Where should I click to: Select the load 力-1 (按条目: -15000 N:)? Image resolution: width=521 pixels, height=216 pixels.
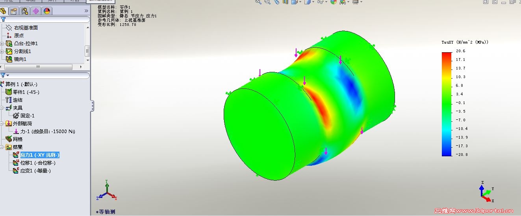[x=48, y=131]
